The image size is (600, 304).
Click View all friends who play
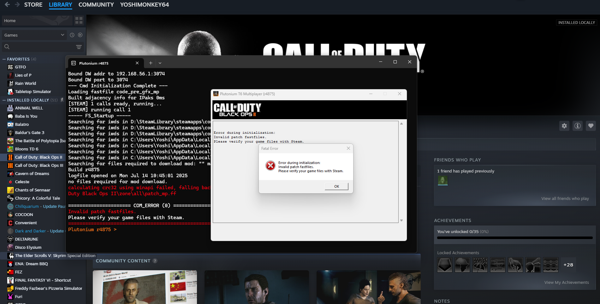click(x=565, y=198)
